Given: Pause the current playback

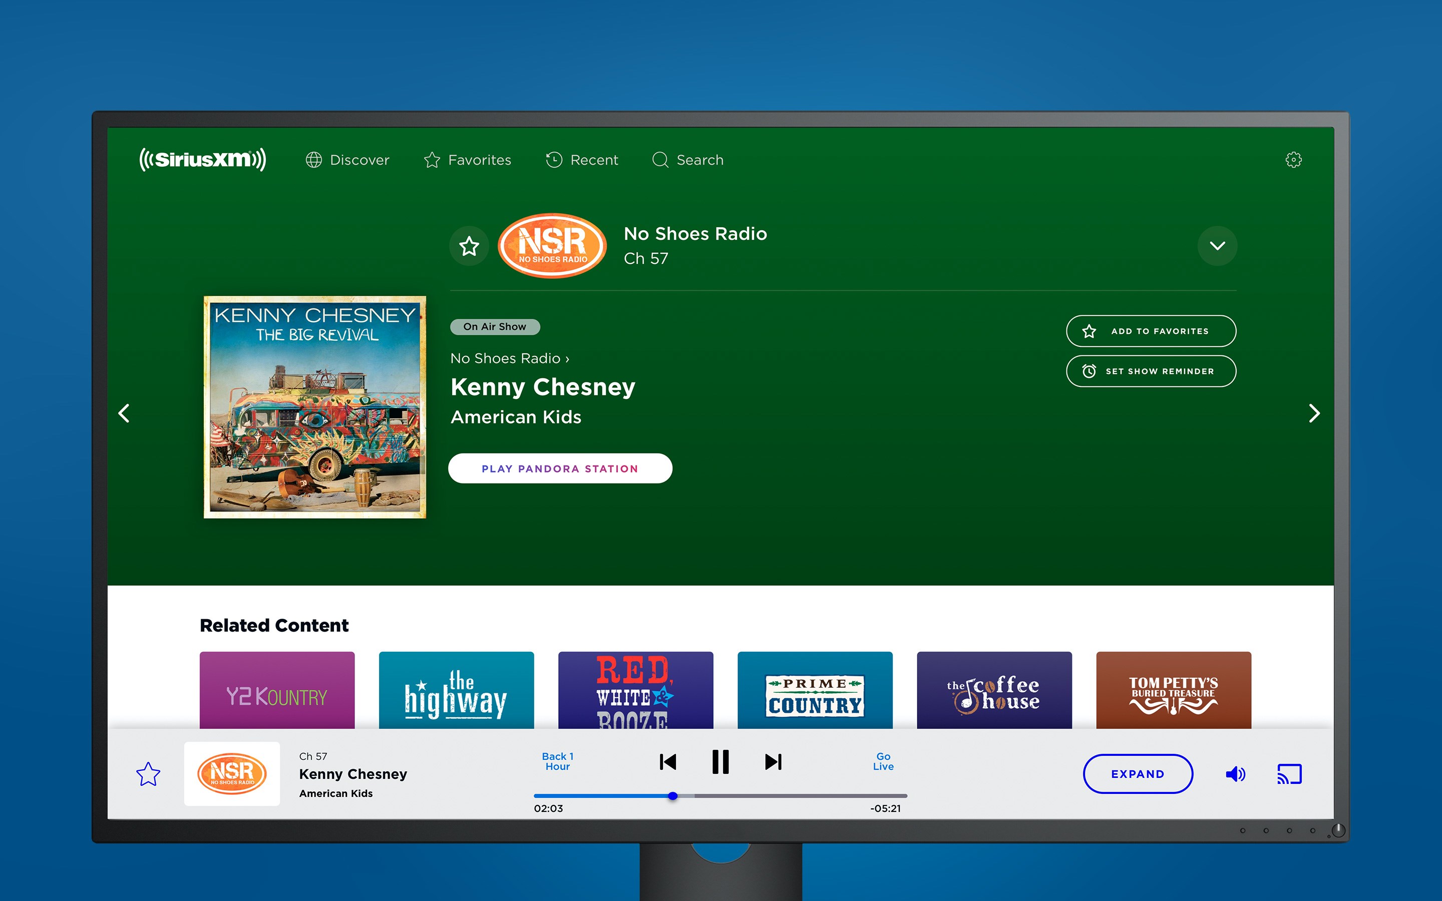Looking at the screenshot, I should coord(720,761).
